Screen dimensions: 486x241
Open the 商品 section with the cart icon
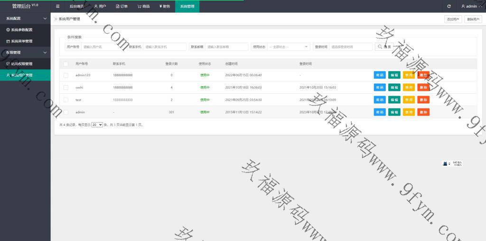point(143,6)
